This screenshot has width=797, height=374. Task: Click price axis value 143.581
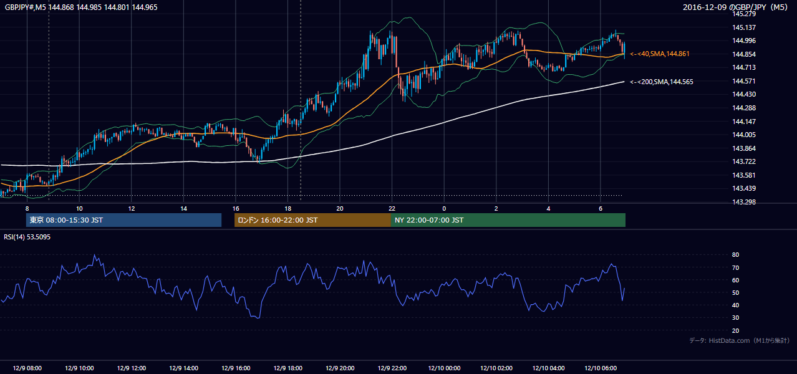pos(745,175)
